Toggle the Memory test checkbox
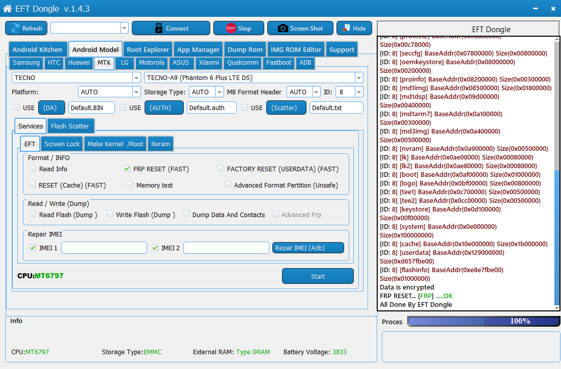Viewport: 561px width, 369px height. click(130, 184)
